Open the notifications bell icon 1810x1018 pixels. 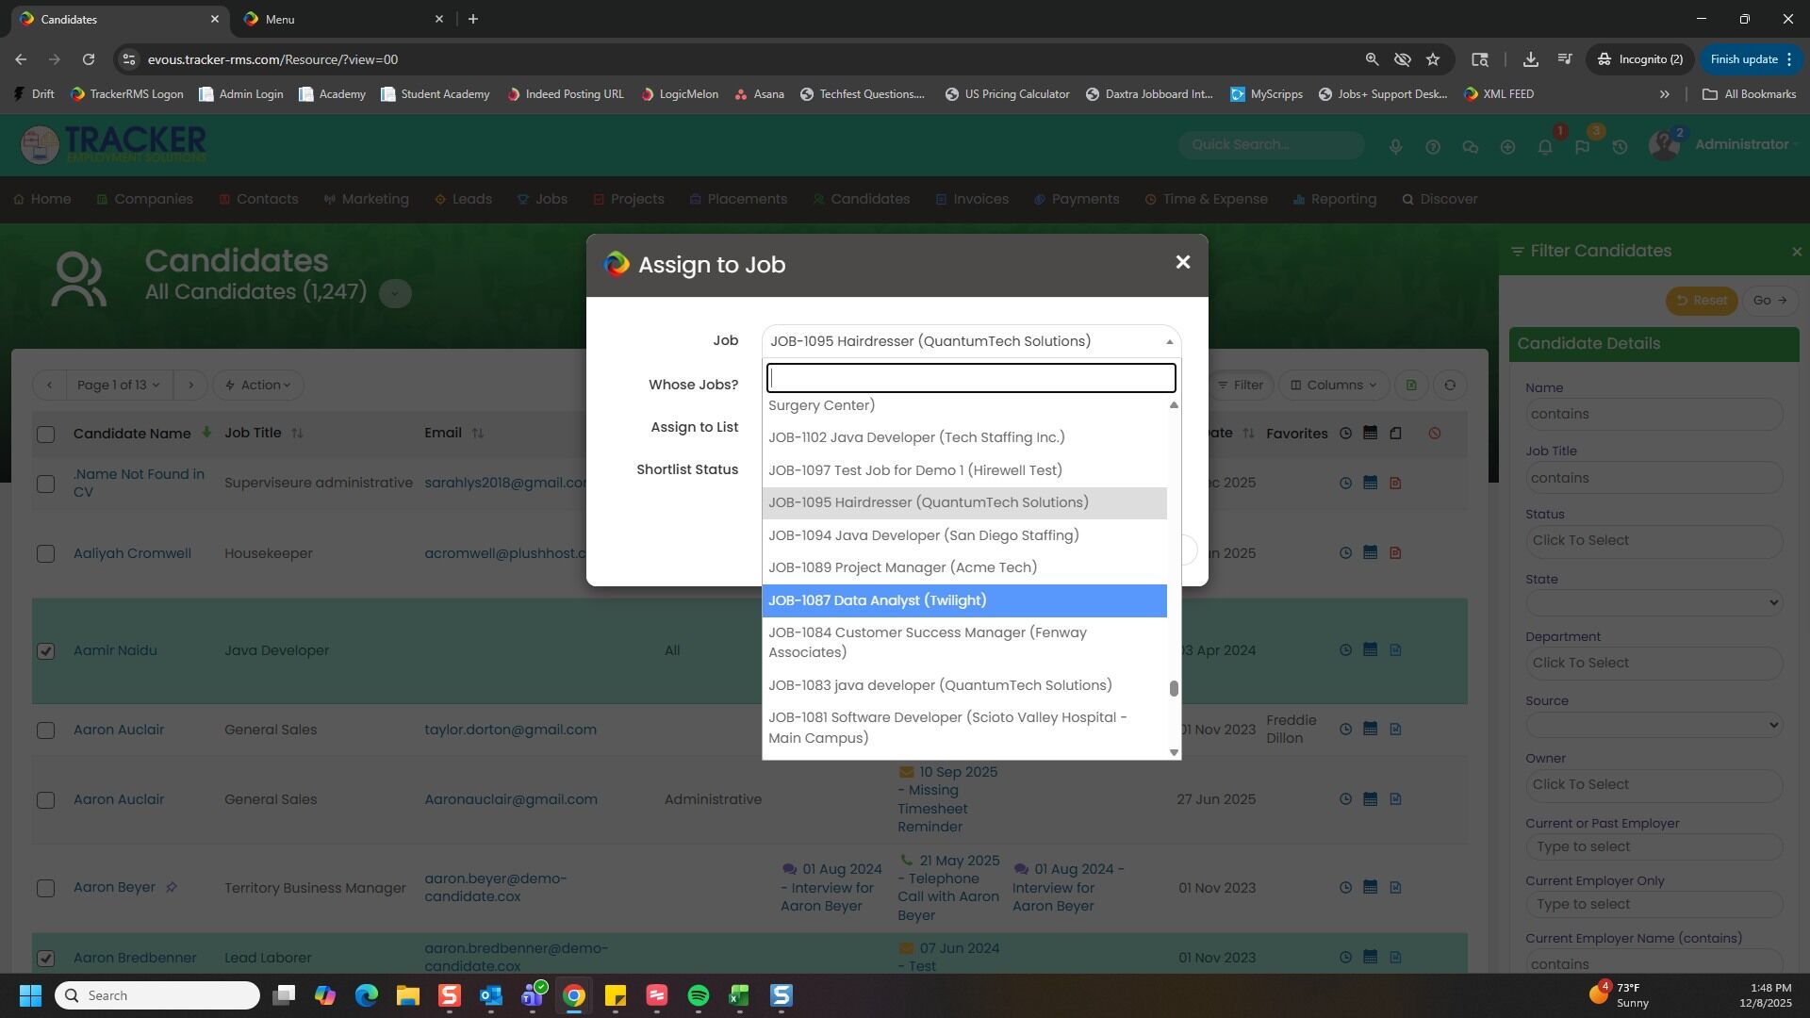click(1544, 147)
